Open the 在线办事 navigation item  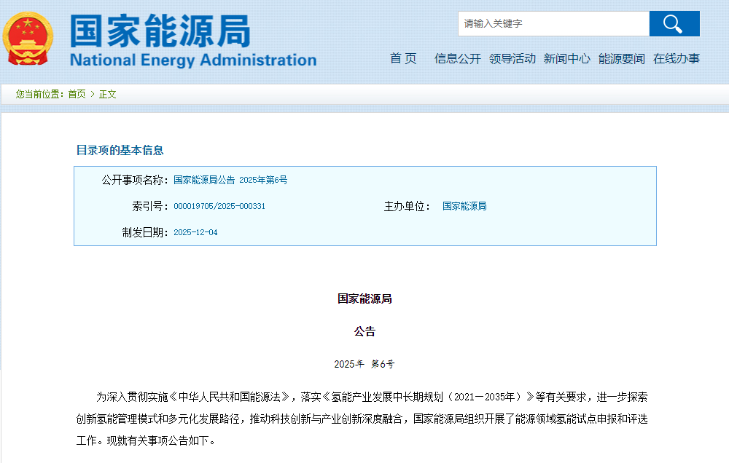[677, 59]
